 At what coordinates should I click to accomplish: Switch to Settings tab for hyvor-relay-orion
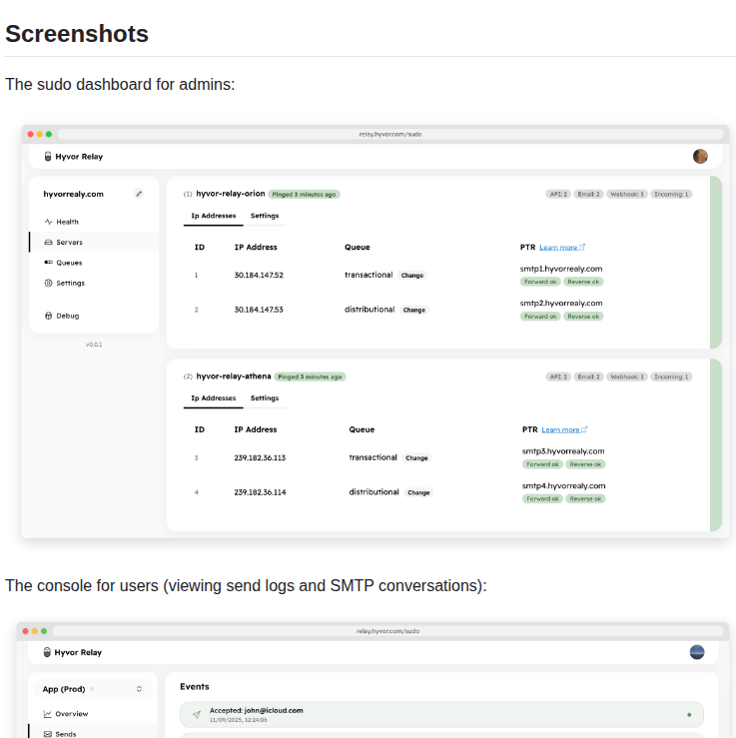click(265, 216)
